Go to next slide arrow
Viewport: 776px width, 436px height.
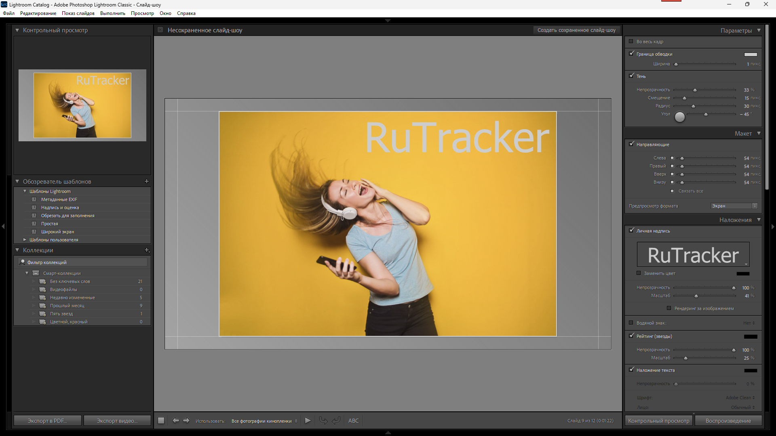(186, 421)
